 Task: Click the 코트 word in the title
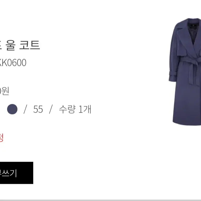click(x=30, y=45)
